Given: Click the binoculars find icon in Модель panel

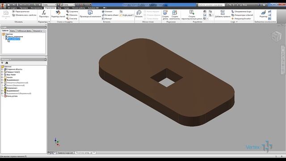Looking at the screenshot, I should click(7, 63).
